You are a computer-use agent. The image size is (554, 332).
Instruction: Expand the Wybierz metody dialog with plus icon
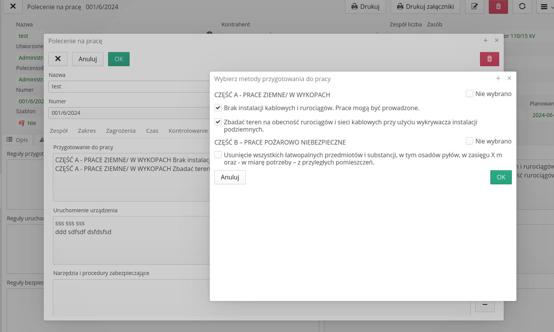[x=498, y=78]
